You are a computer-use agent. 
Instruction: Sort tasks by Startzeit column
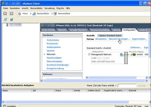coord(139,91)
